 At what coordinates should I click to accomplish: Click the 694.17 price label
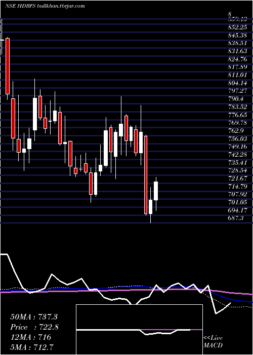(237, 210)
